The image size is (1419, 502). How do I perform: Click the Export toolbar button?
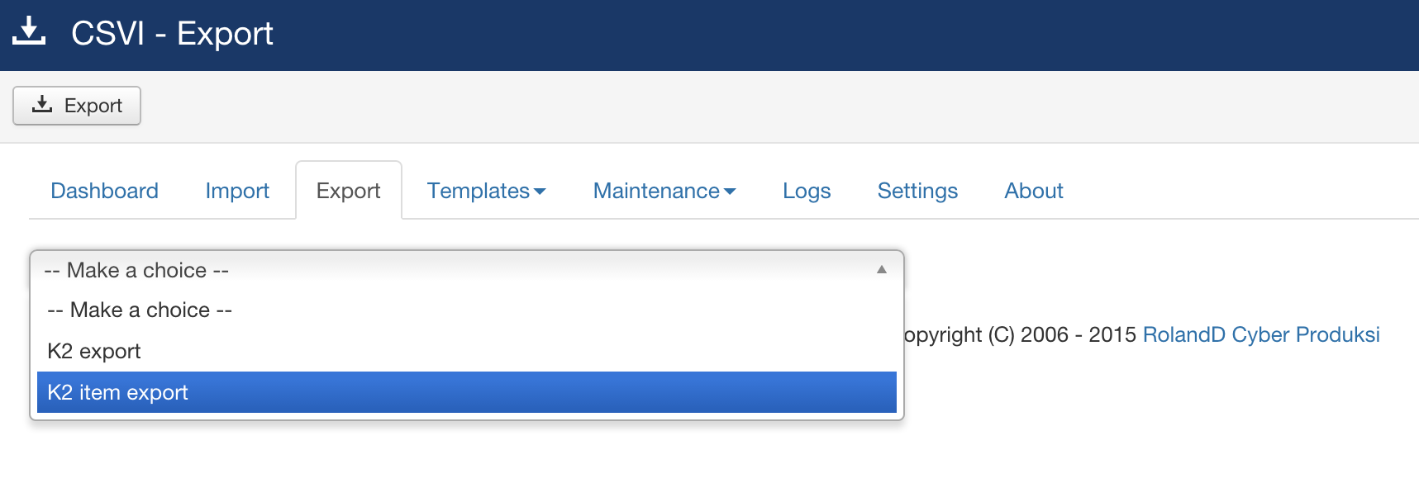pyautogui.click(x=77, y=106)
